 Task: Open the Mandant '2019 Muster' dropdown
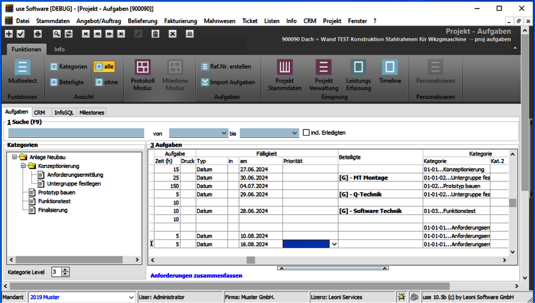pos(131,297)
